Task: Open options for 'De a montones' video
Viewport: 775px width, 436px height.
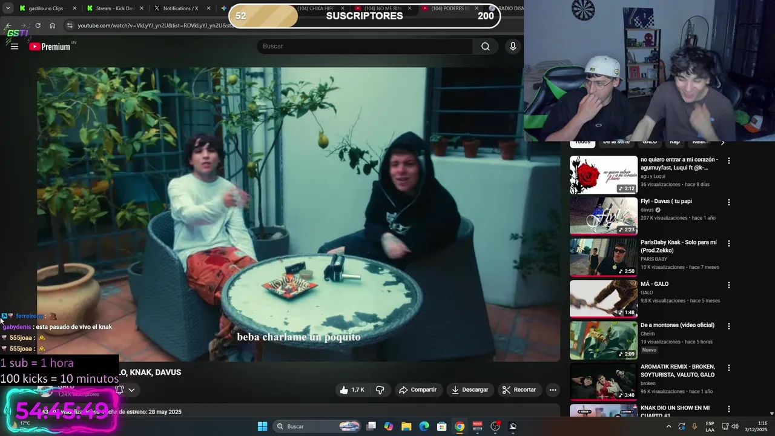Action: coord(729,326)
